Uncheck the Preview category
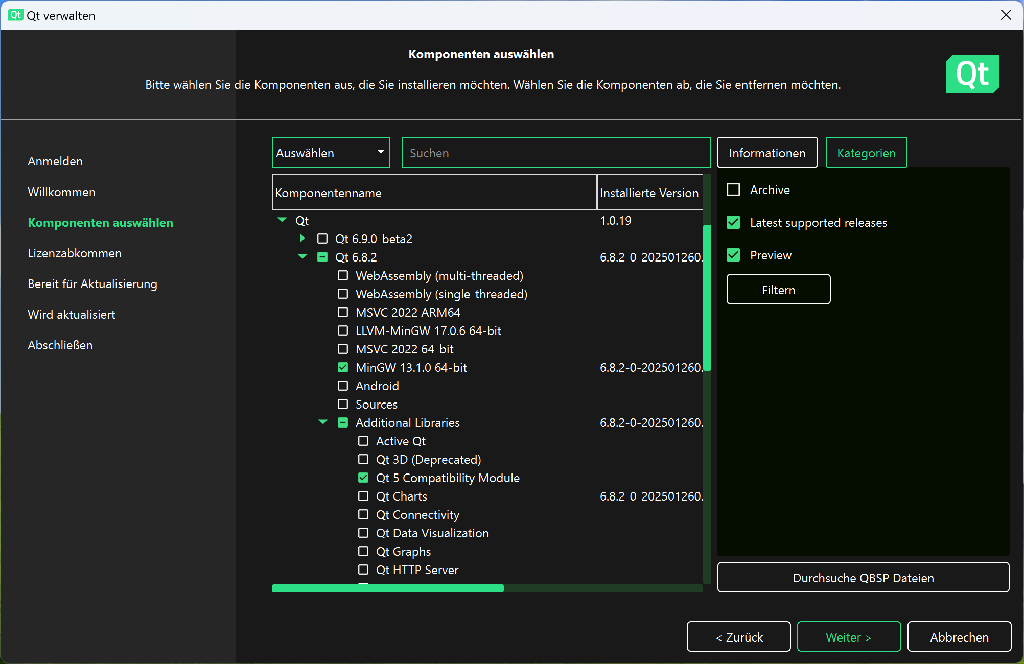 click(x=733, y=255)
